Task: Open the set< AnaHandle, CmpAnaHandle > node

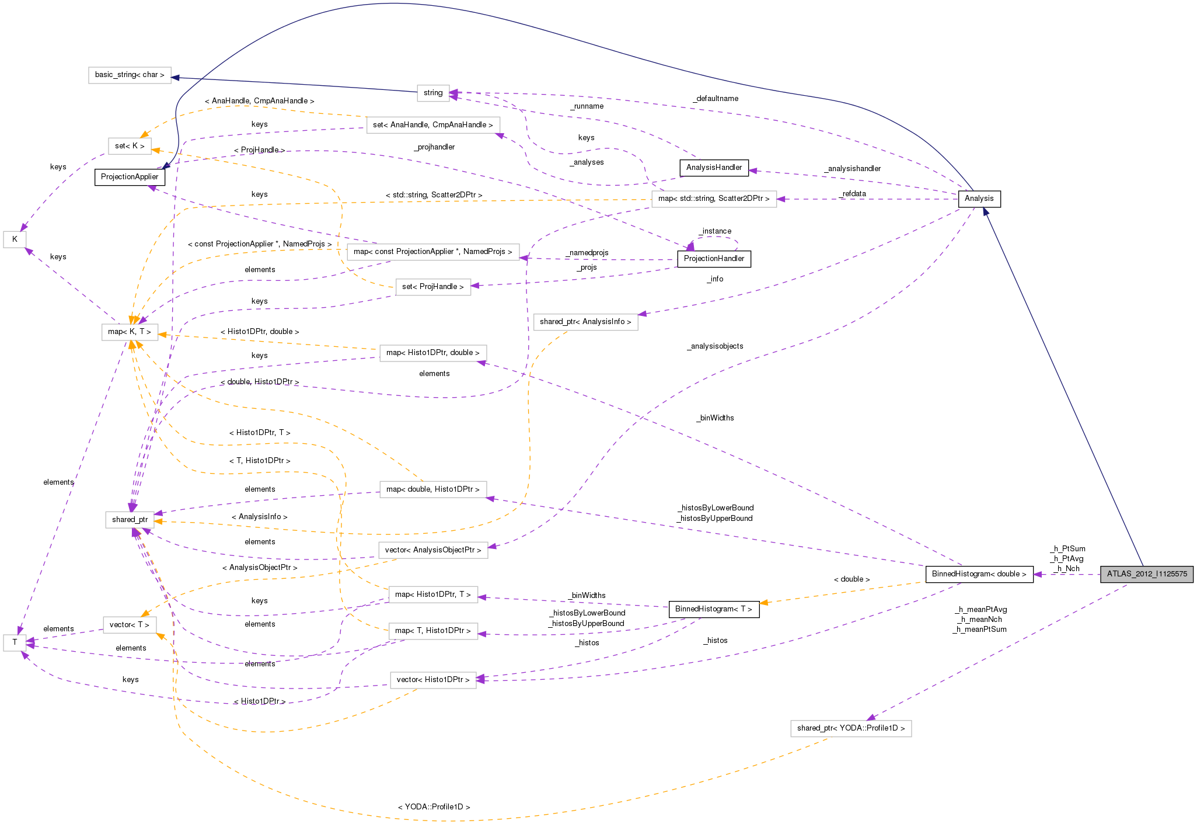Action: click(x=433, y=125)
